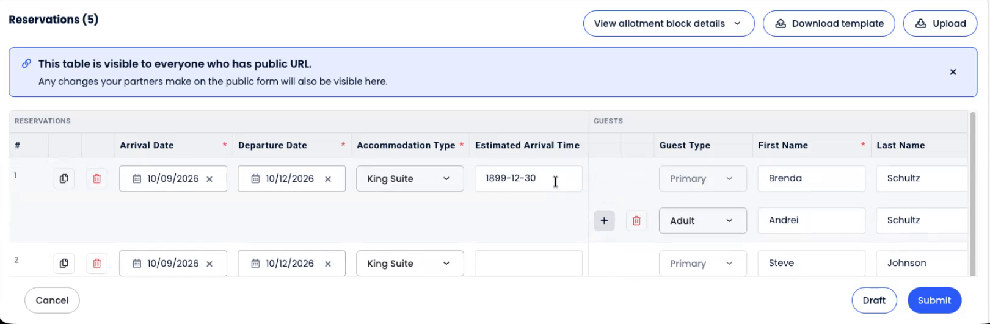Delete reservation row 2 using trash icon

[x=96, y=264]
